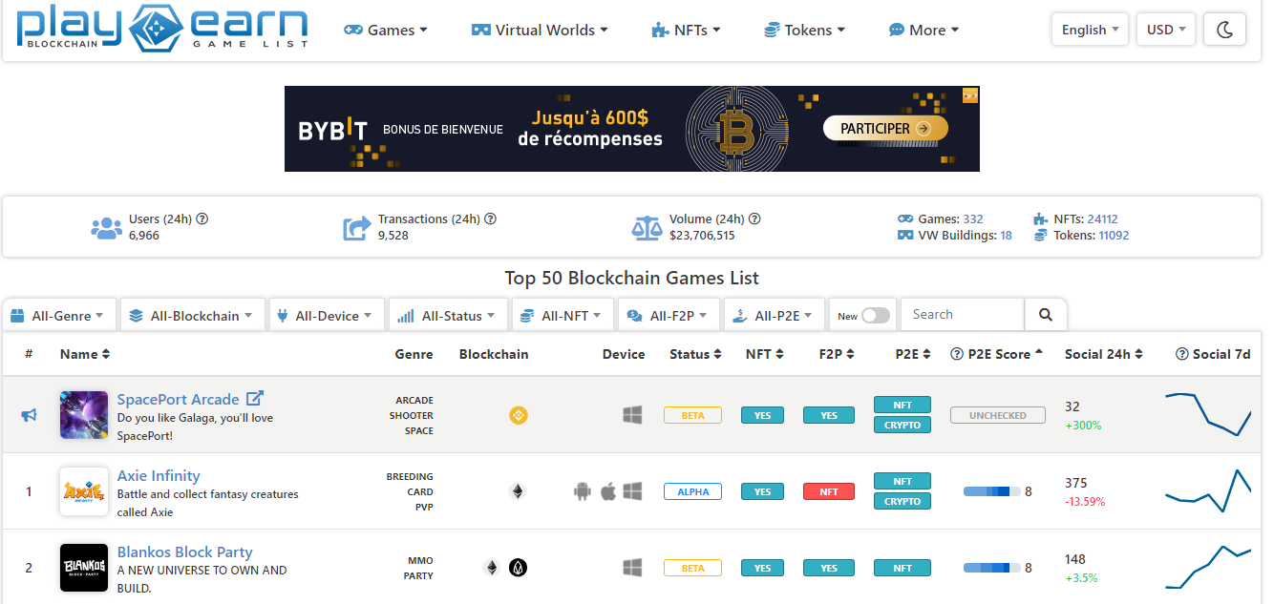
Task: Click the red NFT F2P badge for Axie
Action: [x=829, y=491]
